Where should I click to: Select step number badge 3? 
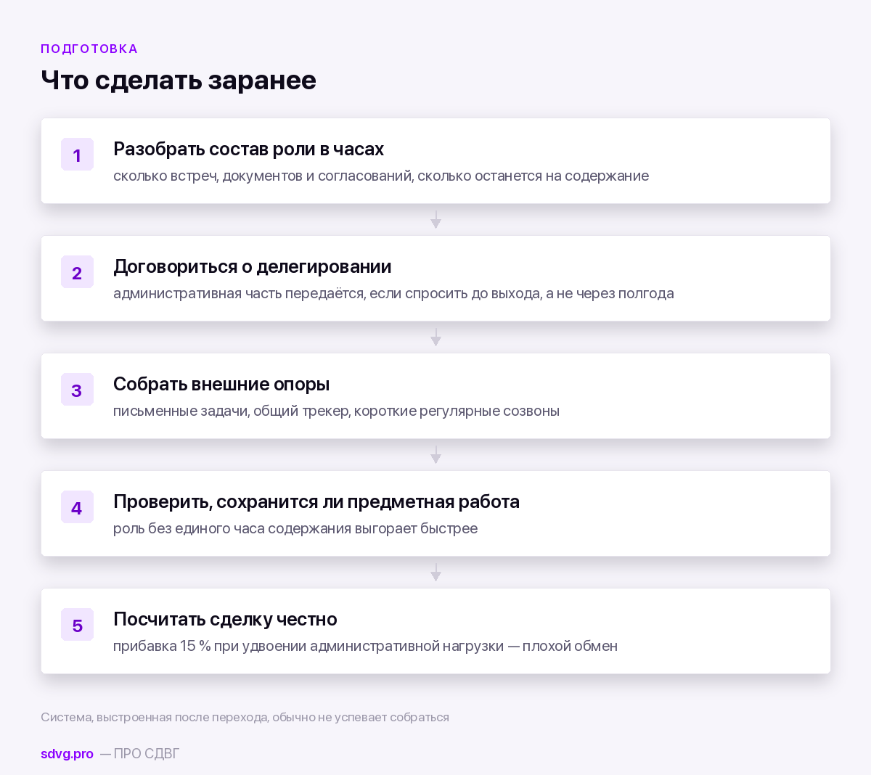tap(77, 390)
